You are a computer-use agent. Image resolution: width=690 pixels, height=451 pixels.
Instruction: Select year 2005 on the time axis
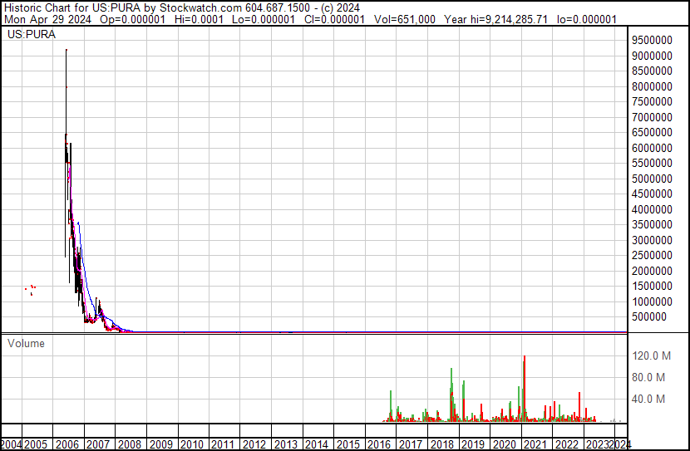[x=36, y=444]
